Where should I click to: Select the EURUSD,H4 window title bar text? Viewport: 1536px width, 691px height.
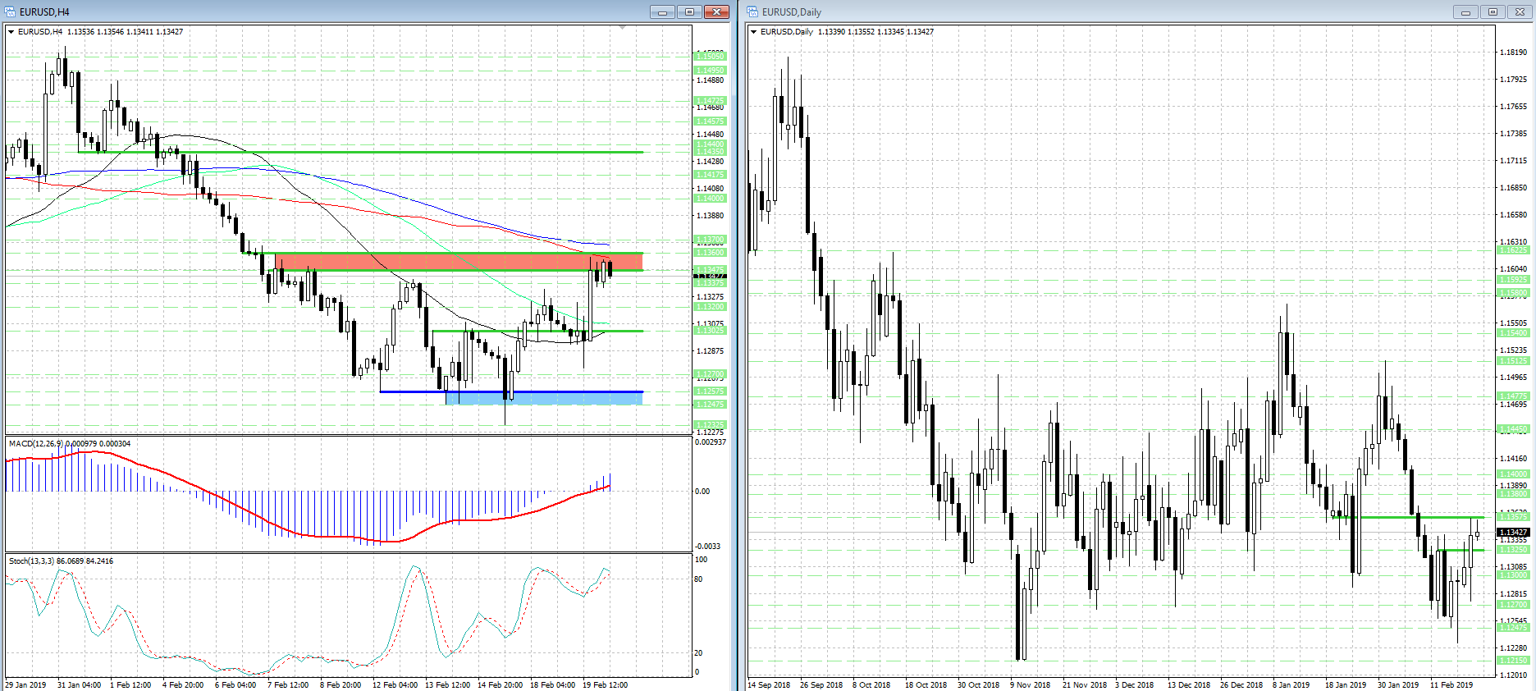click(x=44, y=12)
